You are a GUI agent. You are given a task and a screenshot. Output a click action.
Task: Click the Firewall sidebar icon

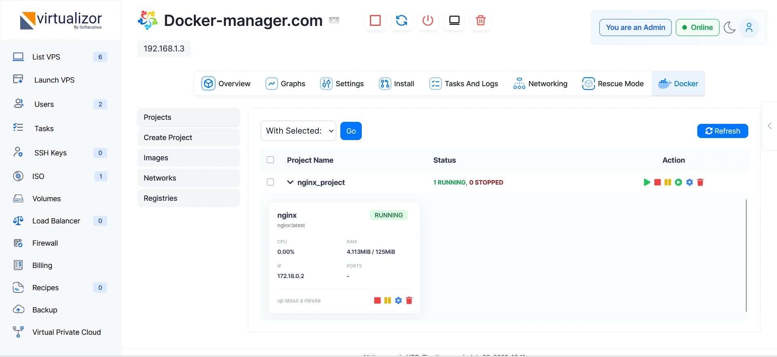18,243
